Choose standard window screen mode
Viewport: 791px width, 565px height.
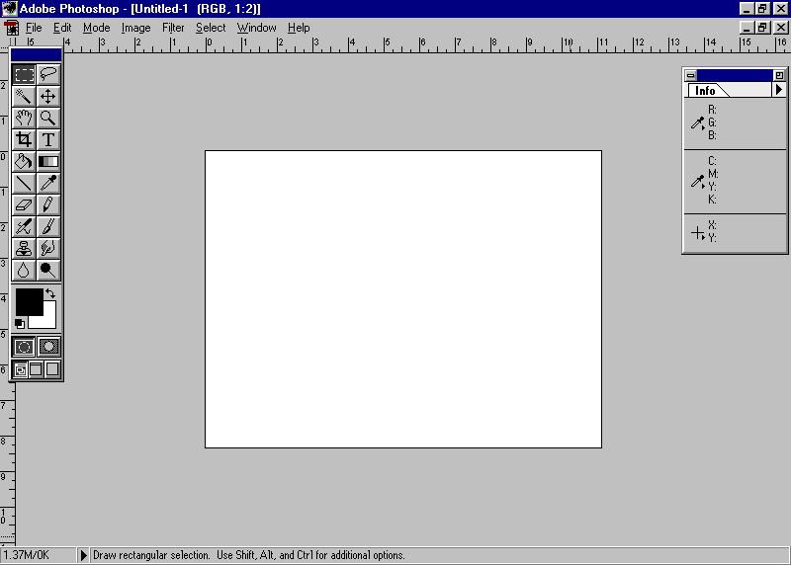click(x=20, y=370)
